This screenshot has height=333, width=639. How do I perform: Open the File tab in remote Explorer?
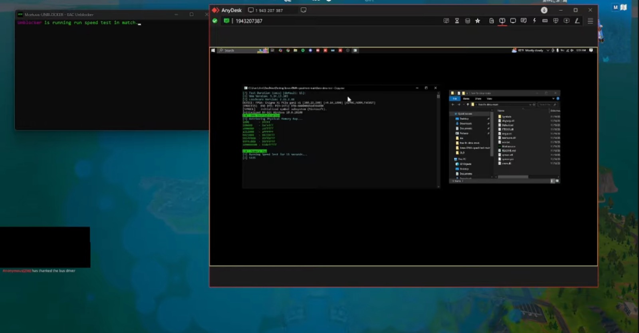pos(455,98)
